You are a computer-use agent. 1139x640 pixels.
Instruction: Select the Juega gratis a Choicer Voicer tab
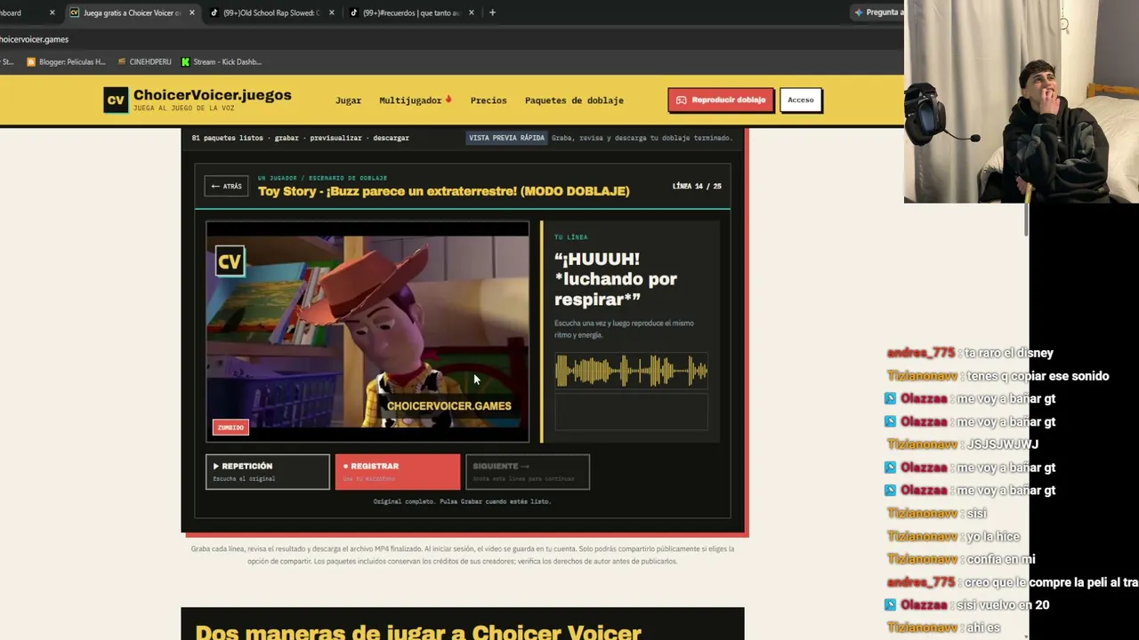point(132,12)
